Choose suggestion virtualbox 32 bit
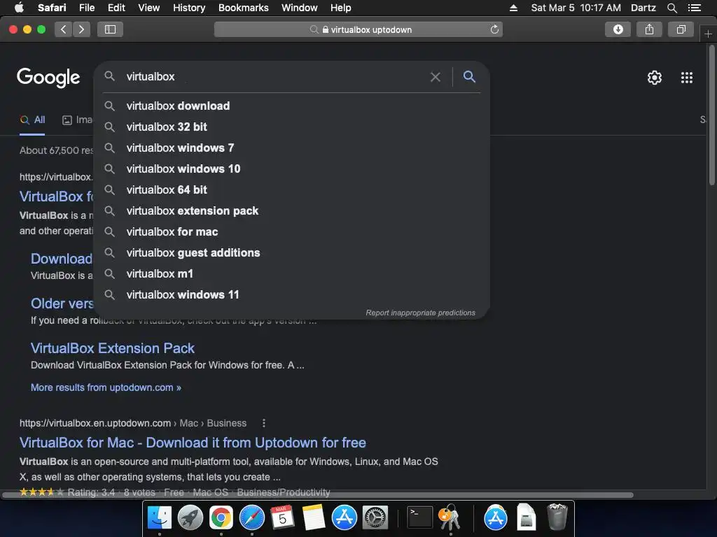Image resolution: width=717 pixels, height=537 pixels. [292, 127]
